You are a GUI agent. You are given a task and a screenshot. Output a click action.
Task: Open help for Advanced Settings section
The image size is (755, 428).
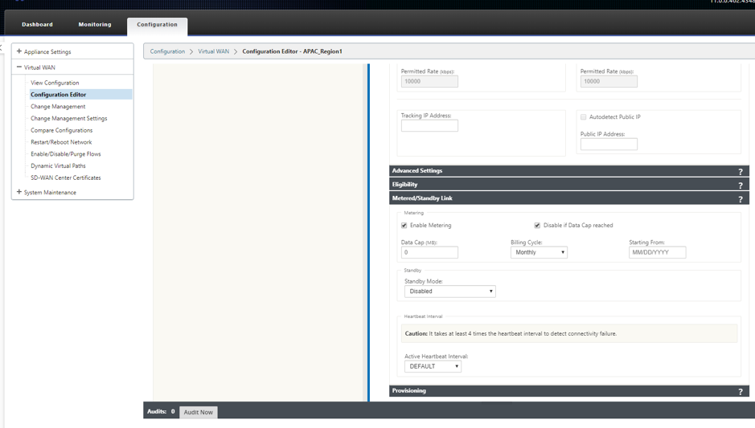[741, 171]
